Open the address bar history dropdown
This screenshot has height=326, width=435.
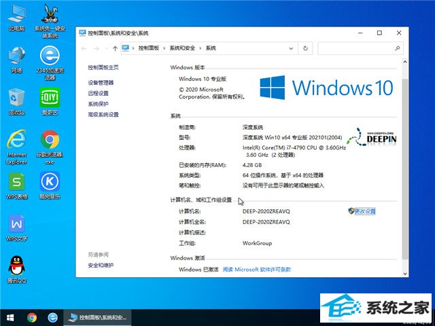(291, 48)
